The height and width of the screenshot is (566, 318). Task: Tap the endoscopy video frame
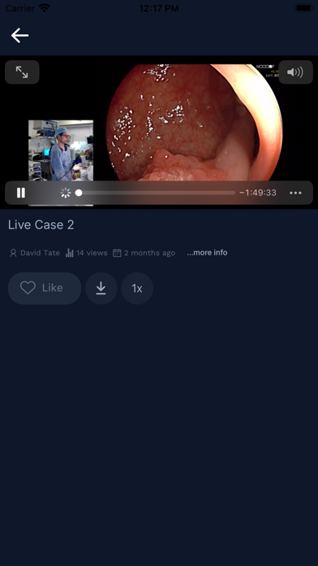click(195, 123)
